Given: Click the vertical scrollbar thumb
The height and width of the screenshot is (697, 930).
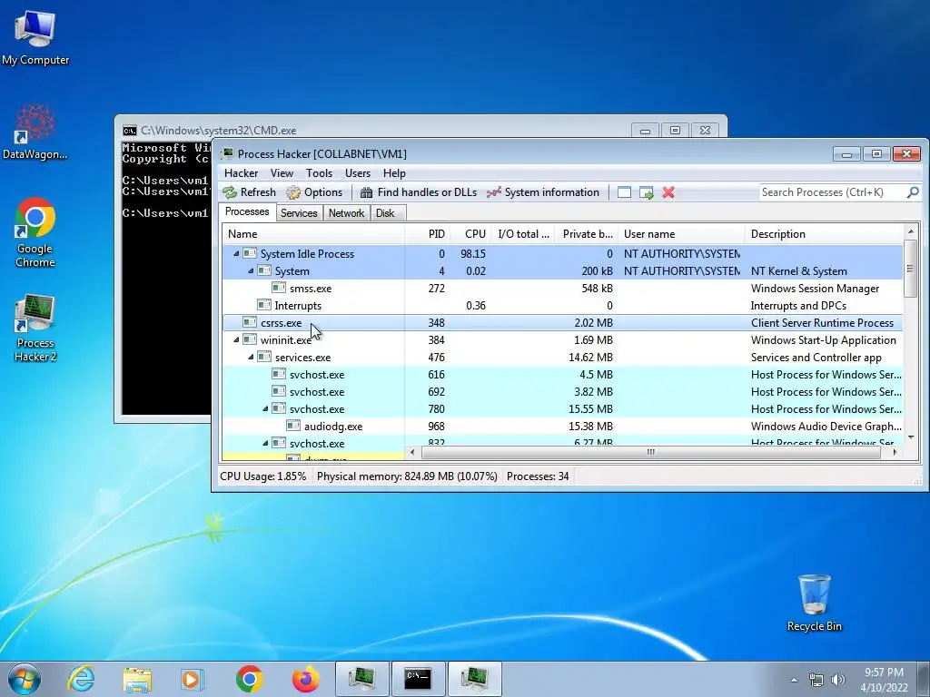Looking at the screenshot, I should (x=910, y=268).
